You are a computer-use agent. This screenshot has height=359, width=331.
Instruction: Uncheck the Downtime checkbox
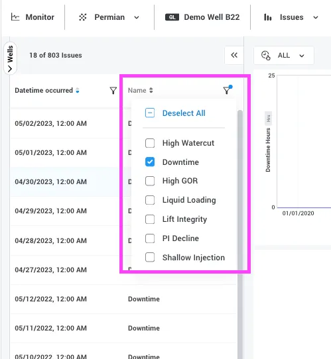coord(150,162)
